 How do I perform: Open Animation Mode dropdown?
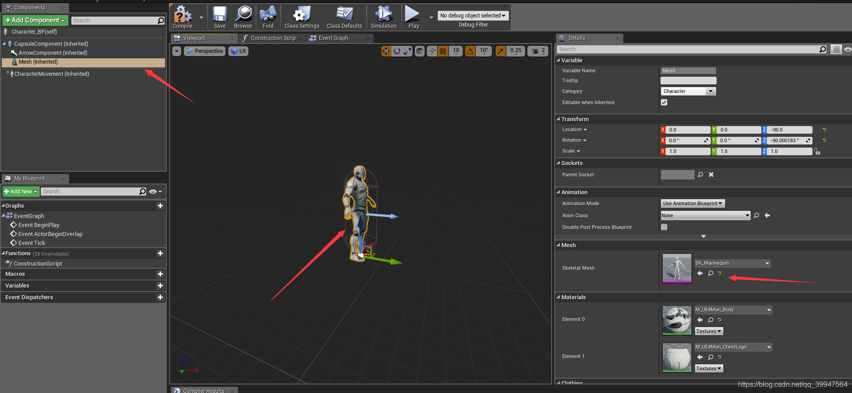point(693,203)
